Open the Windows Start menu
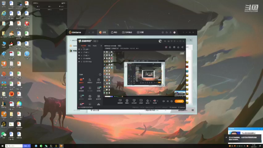The height and width of the screenshot is (148, 263). point(2,146)
